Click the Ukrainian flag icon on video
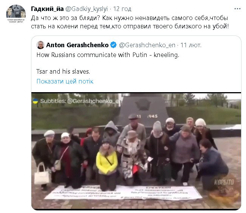This screenshot has width=246, height=213. pyautogui.click(x=36, y=101)
